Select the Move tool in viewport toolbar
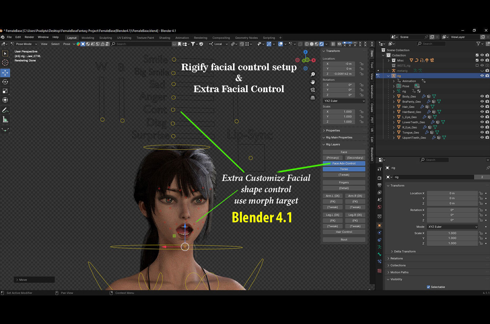 coord(5,73)
